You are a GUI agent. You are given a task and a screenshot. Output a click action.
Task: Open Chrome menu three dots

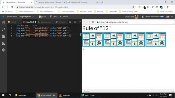tap(172, 7)
